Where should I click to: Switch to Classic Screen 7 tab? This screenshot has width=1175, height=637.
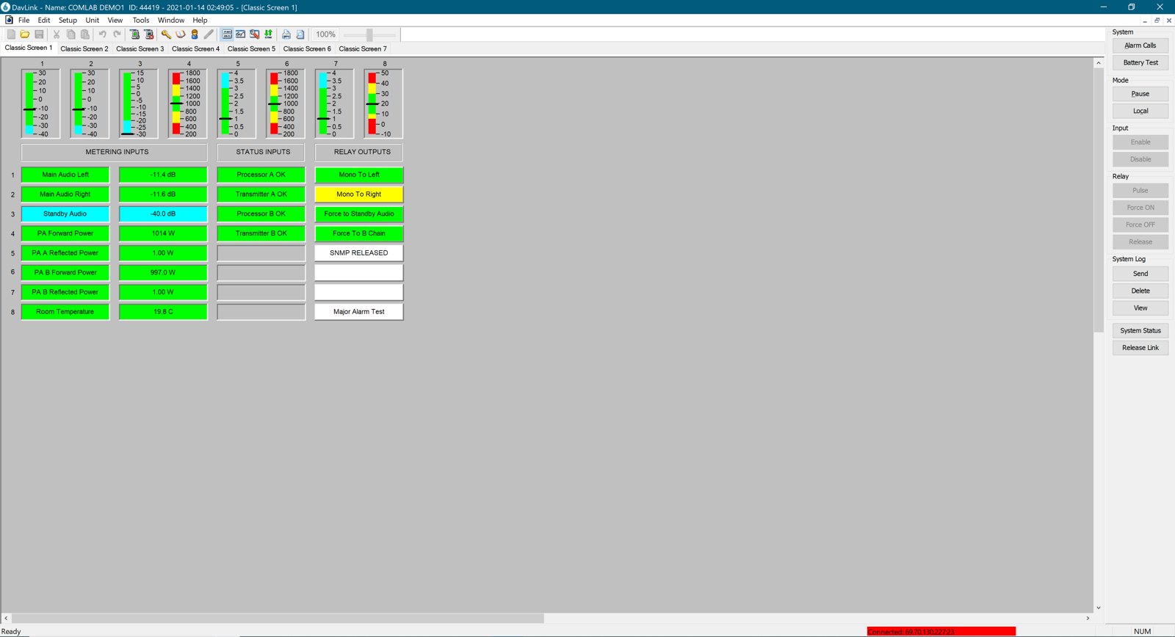tap(363, 49)
